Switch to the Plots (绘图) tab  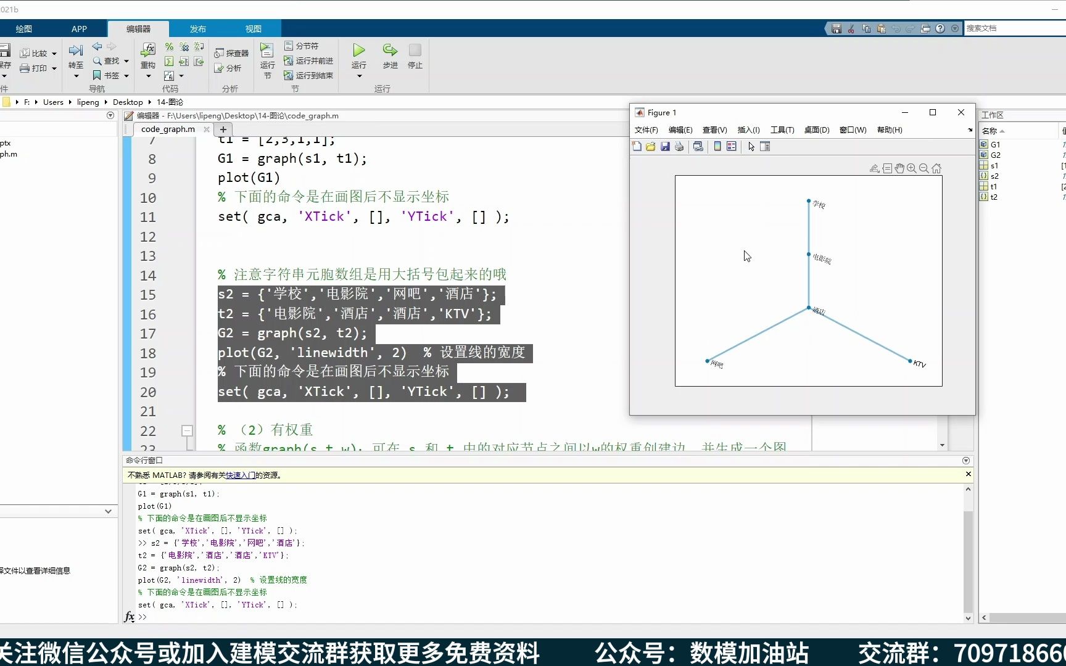(24, 29)
